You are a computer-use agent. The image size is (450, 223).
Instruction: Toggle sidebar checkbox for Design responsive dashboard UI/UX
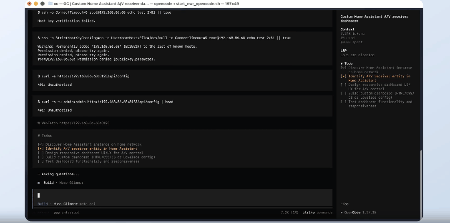(344, 85)
